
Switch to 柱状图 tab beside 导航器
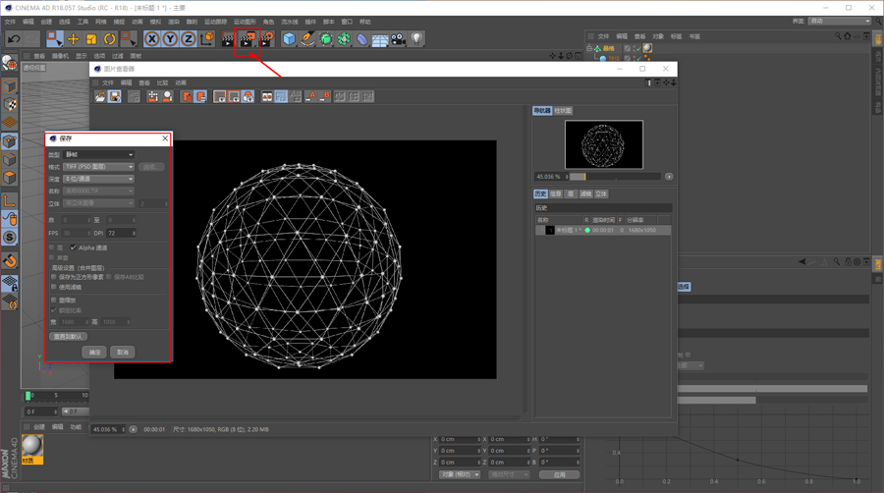click(x=563, y=110)
